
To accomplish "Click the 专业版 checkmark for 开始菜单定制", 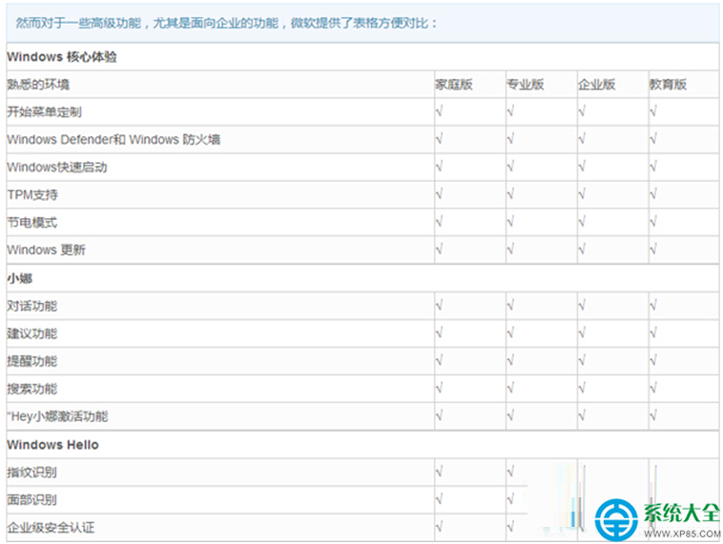I will (510, 111).
